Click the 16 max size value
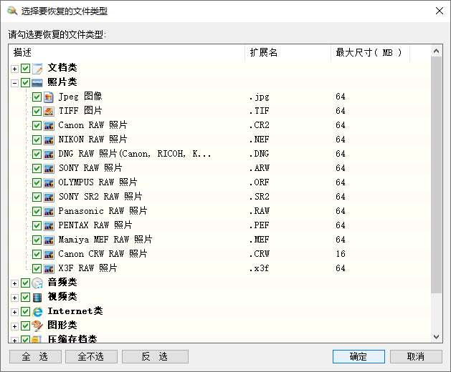Screen dimensions: 451x372 [341, 254]
